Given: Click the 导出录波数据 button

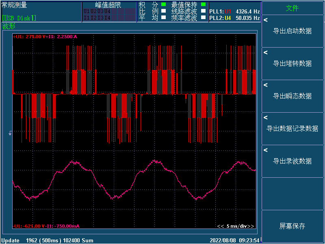Looking at the screenshot, I should (x=292, y=161).
